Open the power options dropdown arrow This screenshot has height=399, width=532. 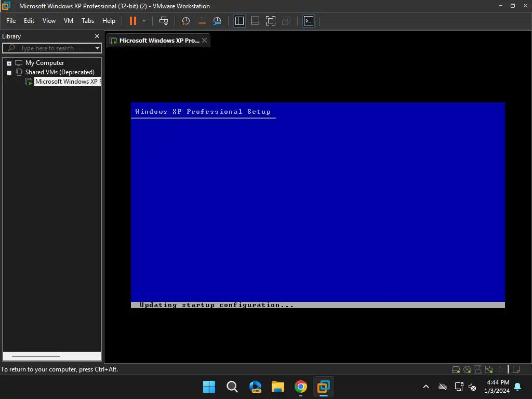pos(144,21)
